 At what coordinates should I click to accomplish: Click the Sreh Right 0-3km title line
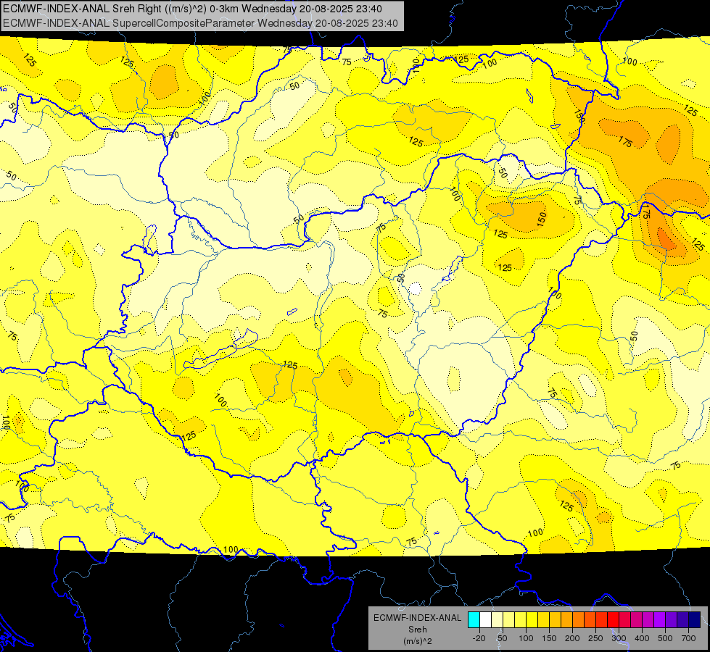[192, 9]
